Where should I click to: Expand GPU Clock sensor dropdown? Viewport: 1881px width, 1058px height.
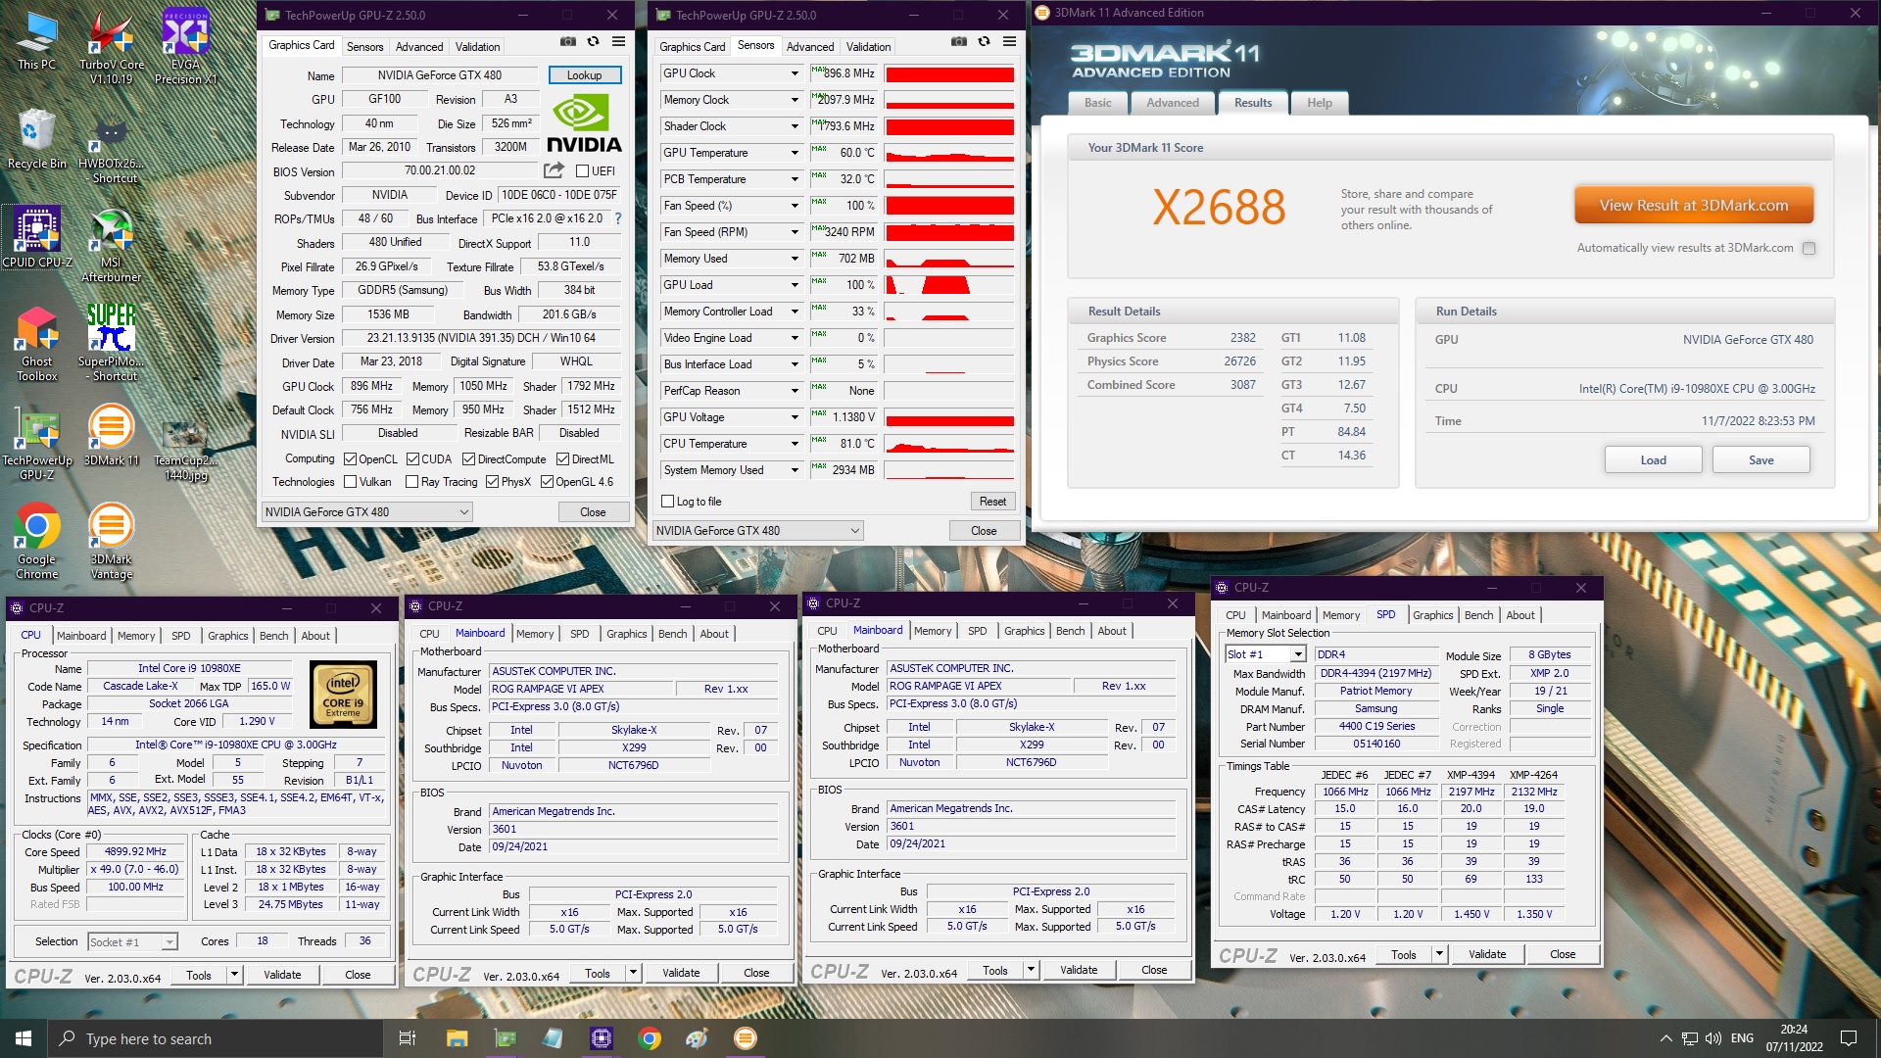point(795,73)
